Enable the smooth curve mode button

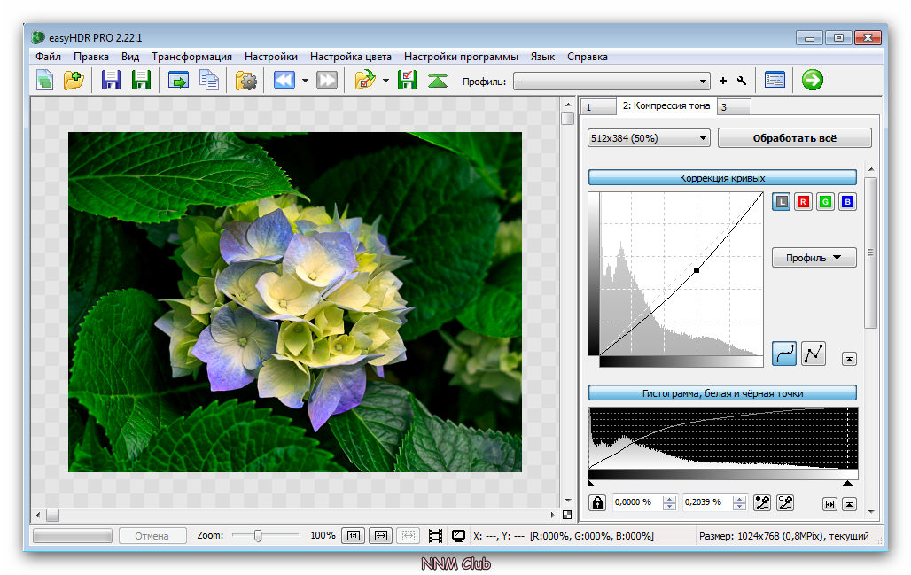coord(783,354)
